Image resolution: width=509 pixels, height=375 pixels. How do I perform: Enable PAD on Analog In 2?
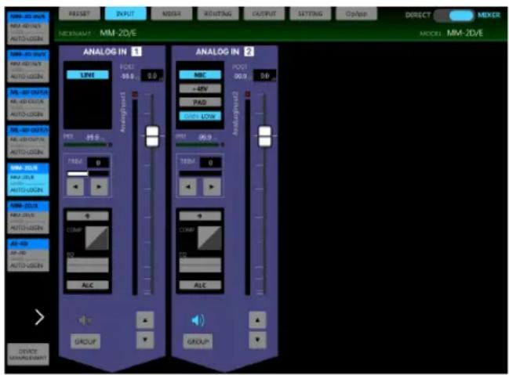click(x=200, y=102)
